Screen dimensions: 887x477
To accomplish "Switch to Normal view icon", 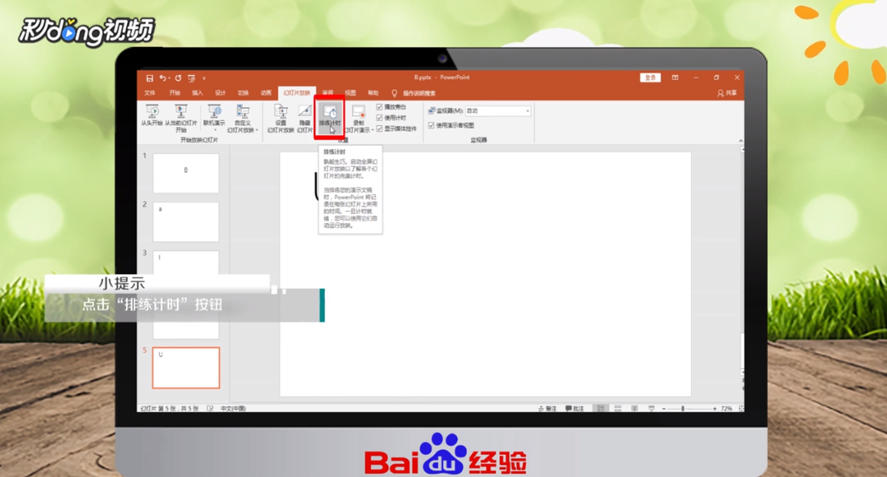I will pos(601,408).
